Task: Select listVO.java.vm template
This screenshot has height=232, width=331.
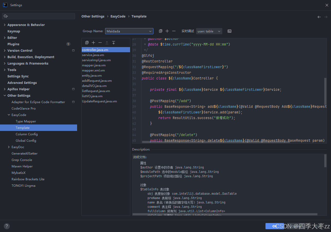Action: (106, 96)
